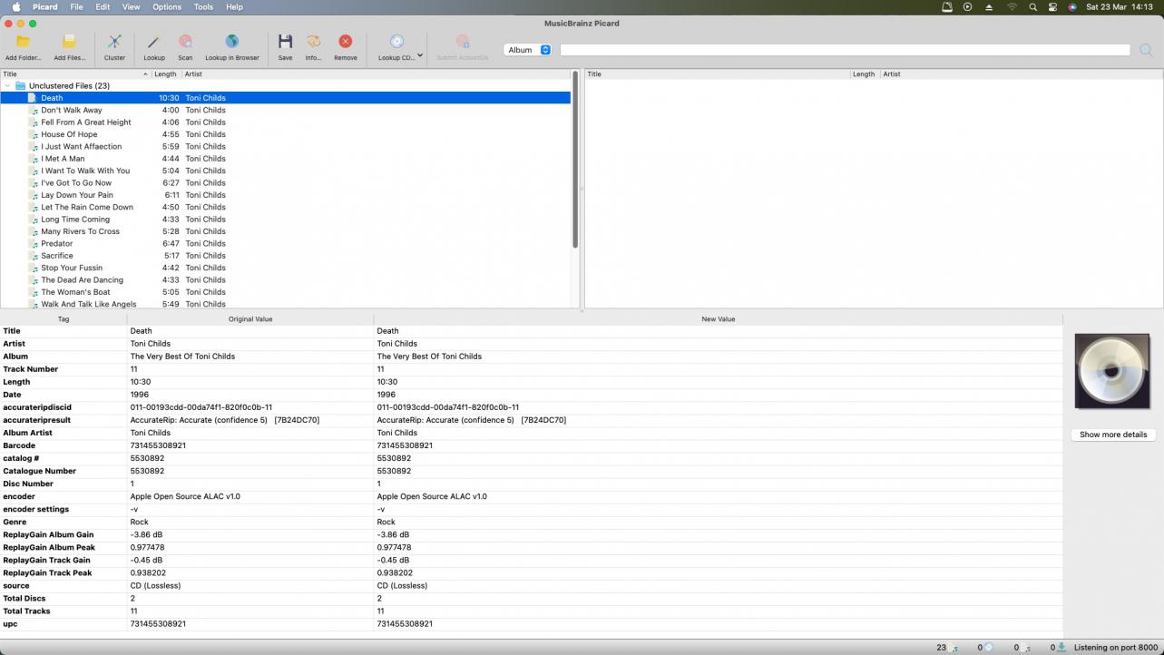This screenshot has height=655, width=1164.
Task: Click the Cluster tool icon
Action: click(x=114, y=43)
